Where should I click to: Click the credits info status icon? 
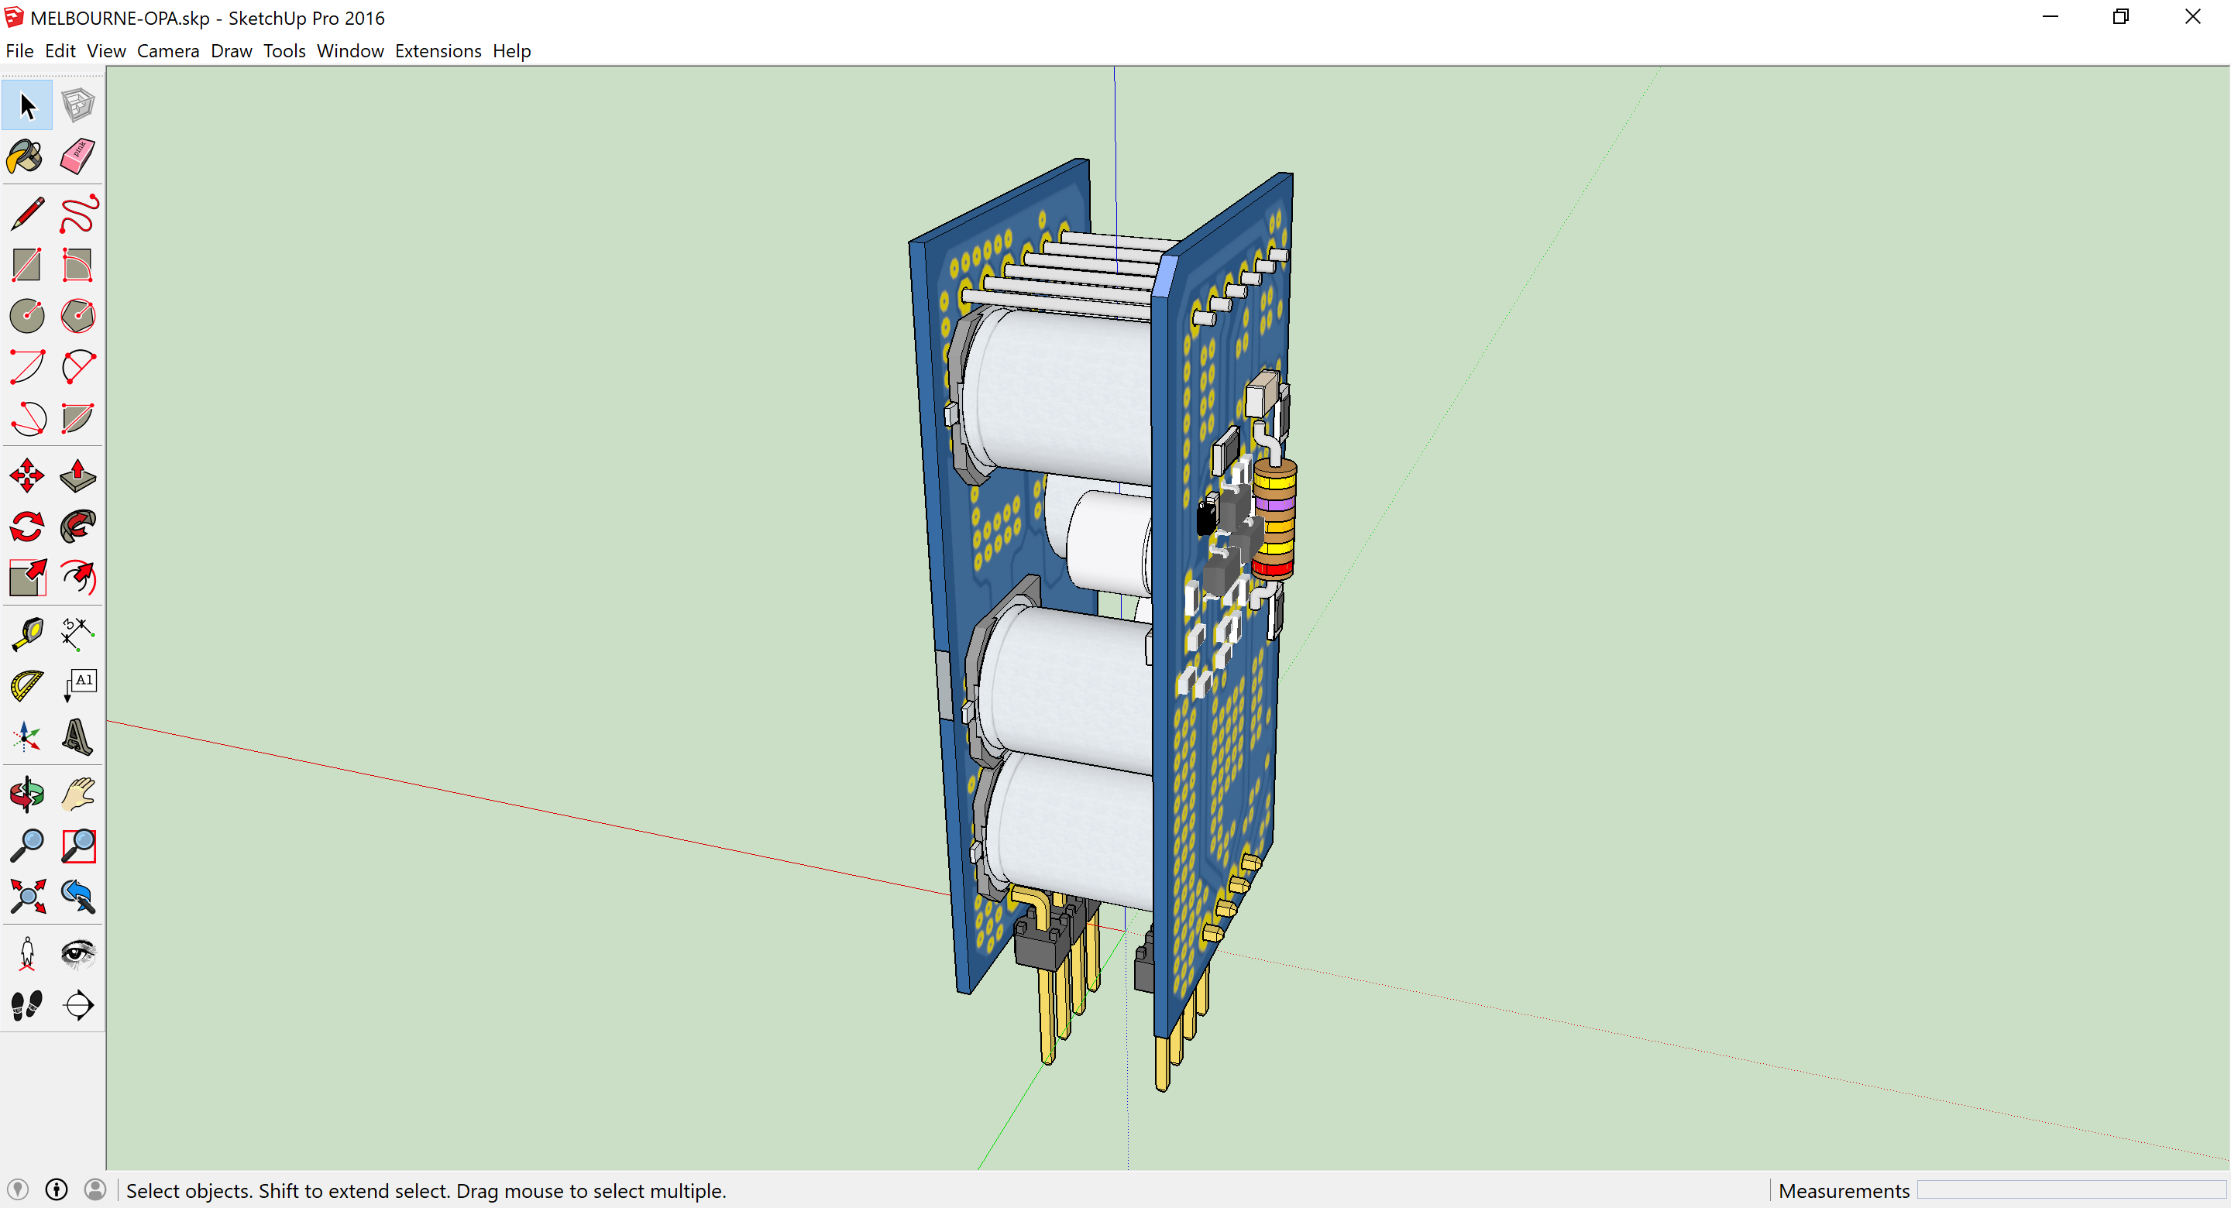coord(57,1190)
